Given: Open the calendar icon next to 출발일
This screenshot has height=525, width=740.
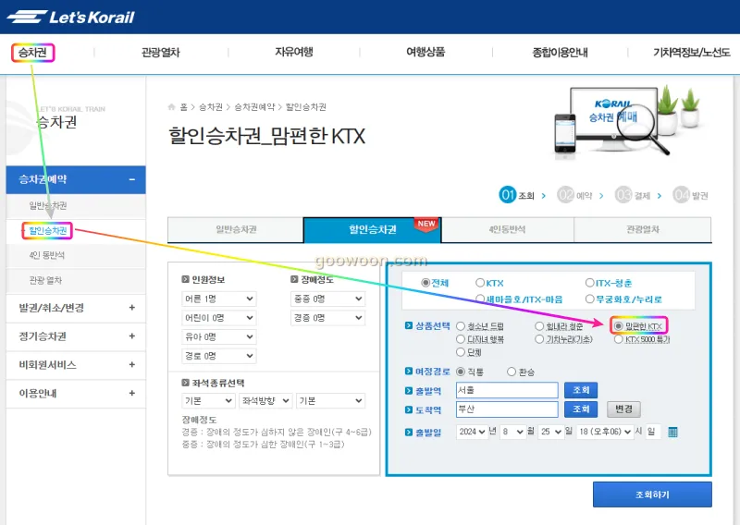Looking at the screenshot, I should point(672,432).
